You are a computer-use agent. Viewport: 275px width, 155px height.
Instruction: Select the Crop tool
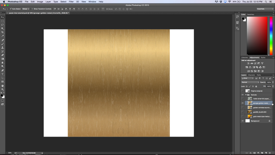(2, 32)
